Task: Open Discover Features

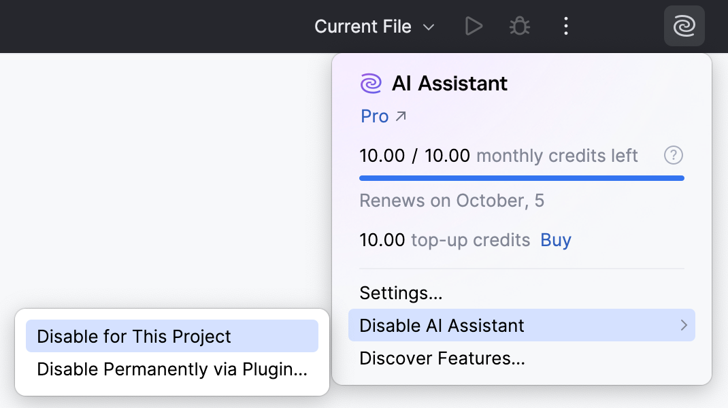Action: click(442, 358)
